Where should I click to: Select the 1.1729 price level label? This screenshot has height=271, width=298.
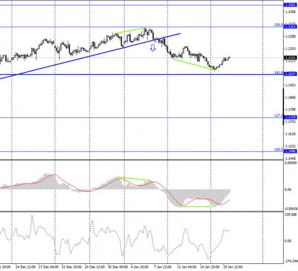click(x=290, y=117)
